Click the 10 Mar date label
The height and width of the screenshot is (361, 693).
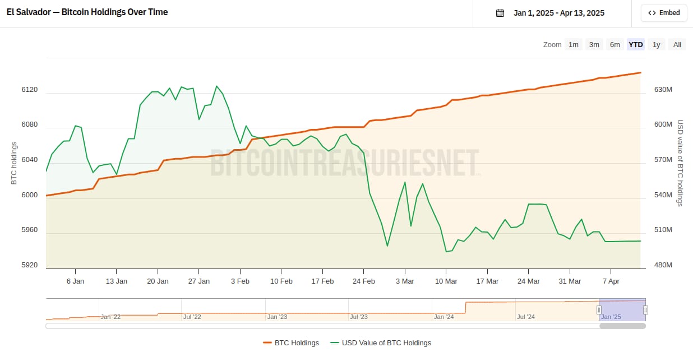(x=446, y=281)
